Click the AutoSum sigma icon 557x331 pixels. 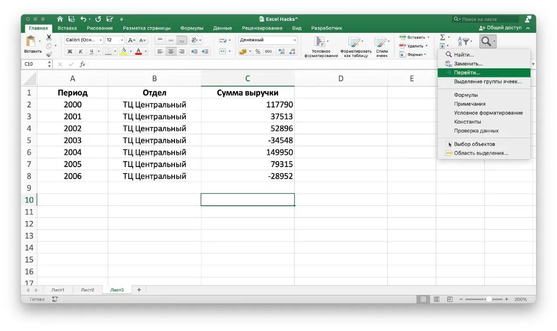click(443, 38)
